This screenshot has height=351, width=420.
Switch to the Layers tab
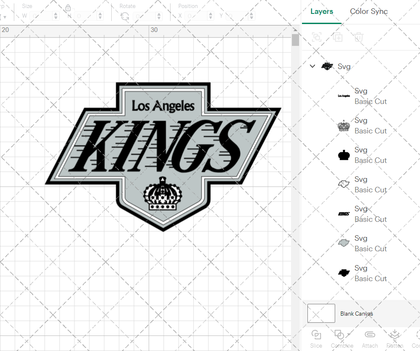coord(322,11)
